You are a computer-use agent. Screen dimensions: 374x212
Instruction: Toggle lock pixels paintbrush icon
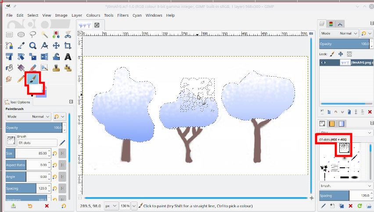click(332, 54)
